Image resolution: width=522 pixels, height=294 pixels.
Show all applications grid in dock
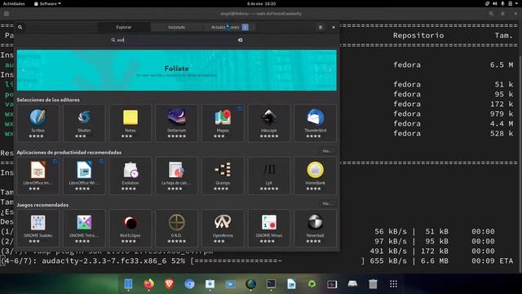click(393, 283)
